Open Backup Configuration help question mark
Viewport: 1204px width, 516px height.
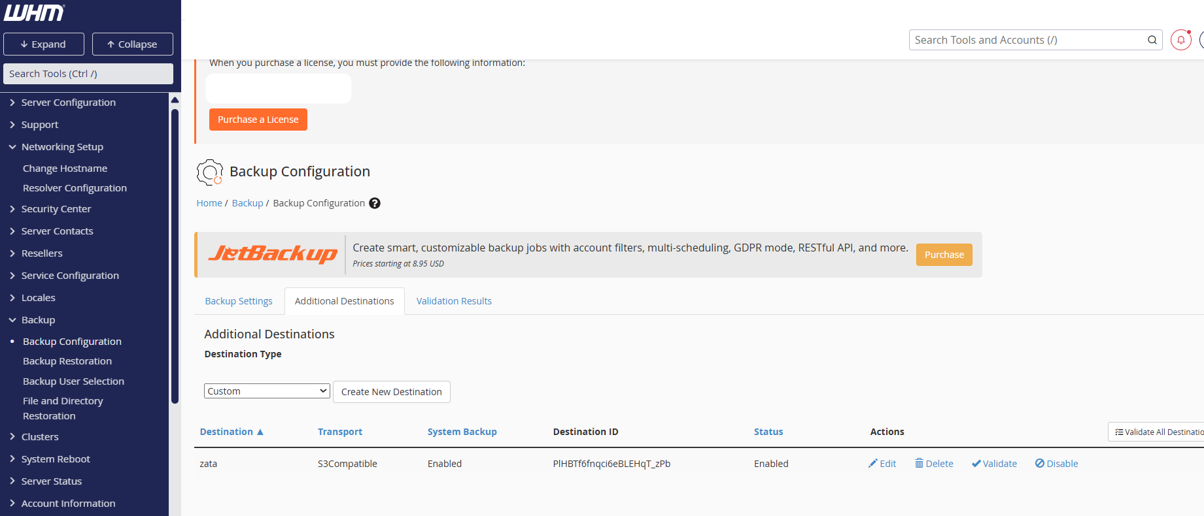pos(375,203)
